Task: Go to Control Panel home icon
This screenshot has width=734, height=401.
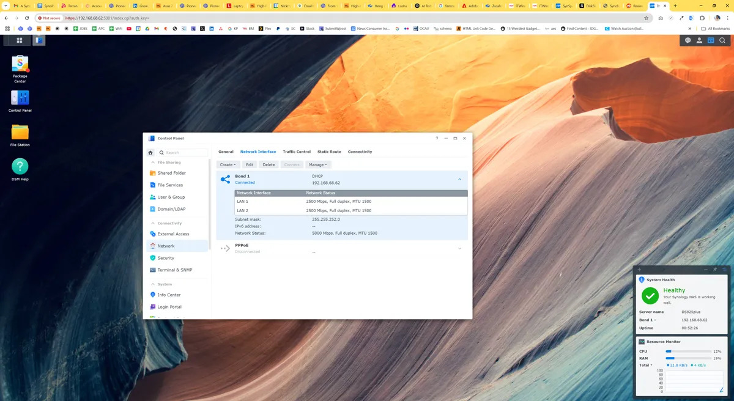Action: (x=150, y=152)
